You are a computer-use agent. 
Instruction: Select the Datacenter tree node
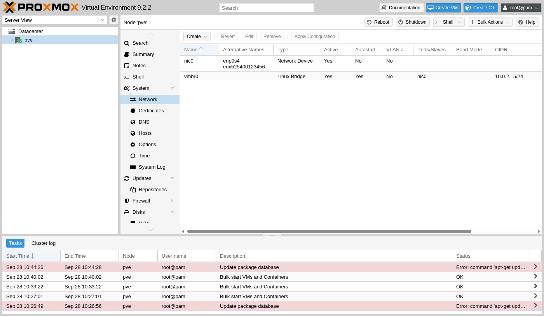tap(31, 31)
